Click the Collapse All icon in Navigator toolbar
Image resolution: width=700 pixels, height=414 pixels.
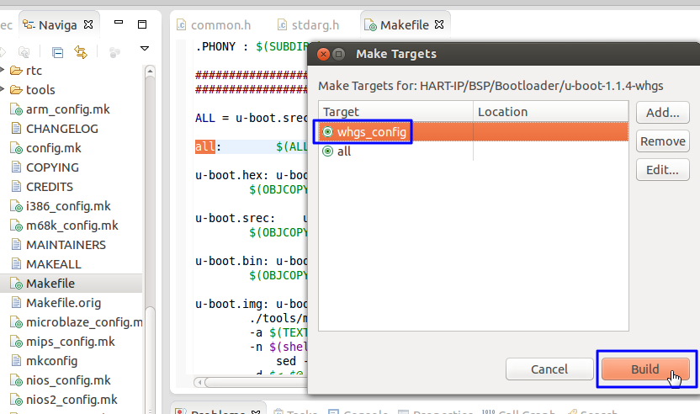pos(57,52)
